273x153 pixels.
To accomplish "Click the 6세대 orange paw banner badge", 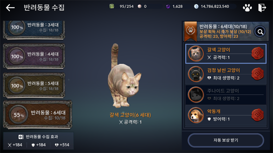I will point(191,31).
